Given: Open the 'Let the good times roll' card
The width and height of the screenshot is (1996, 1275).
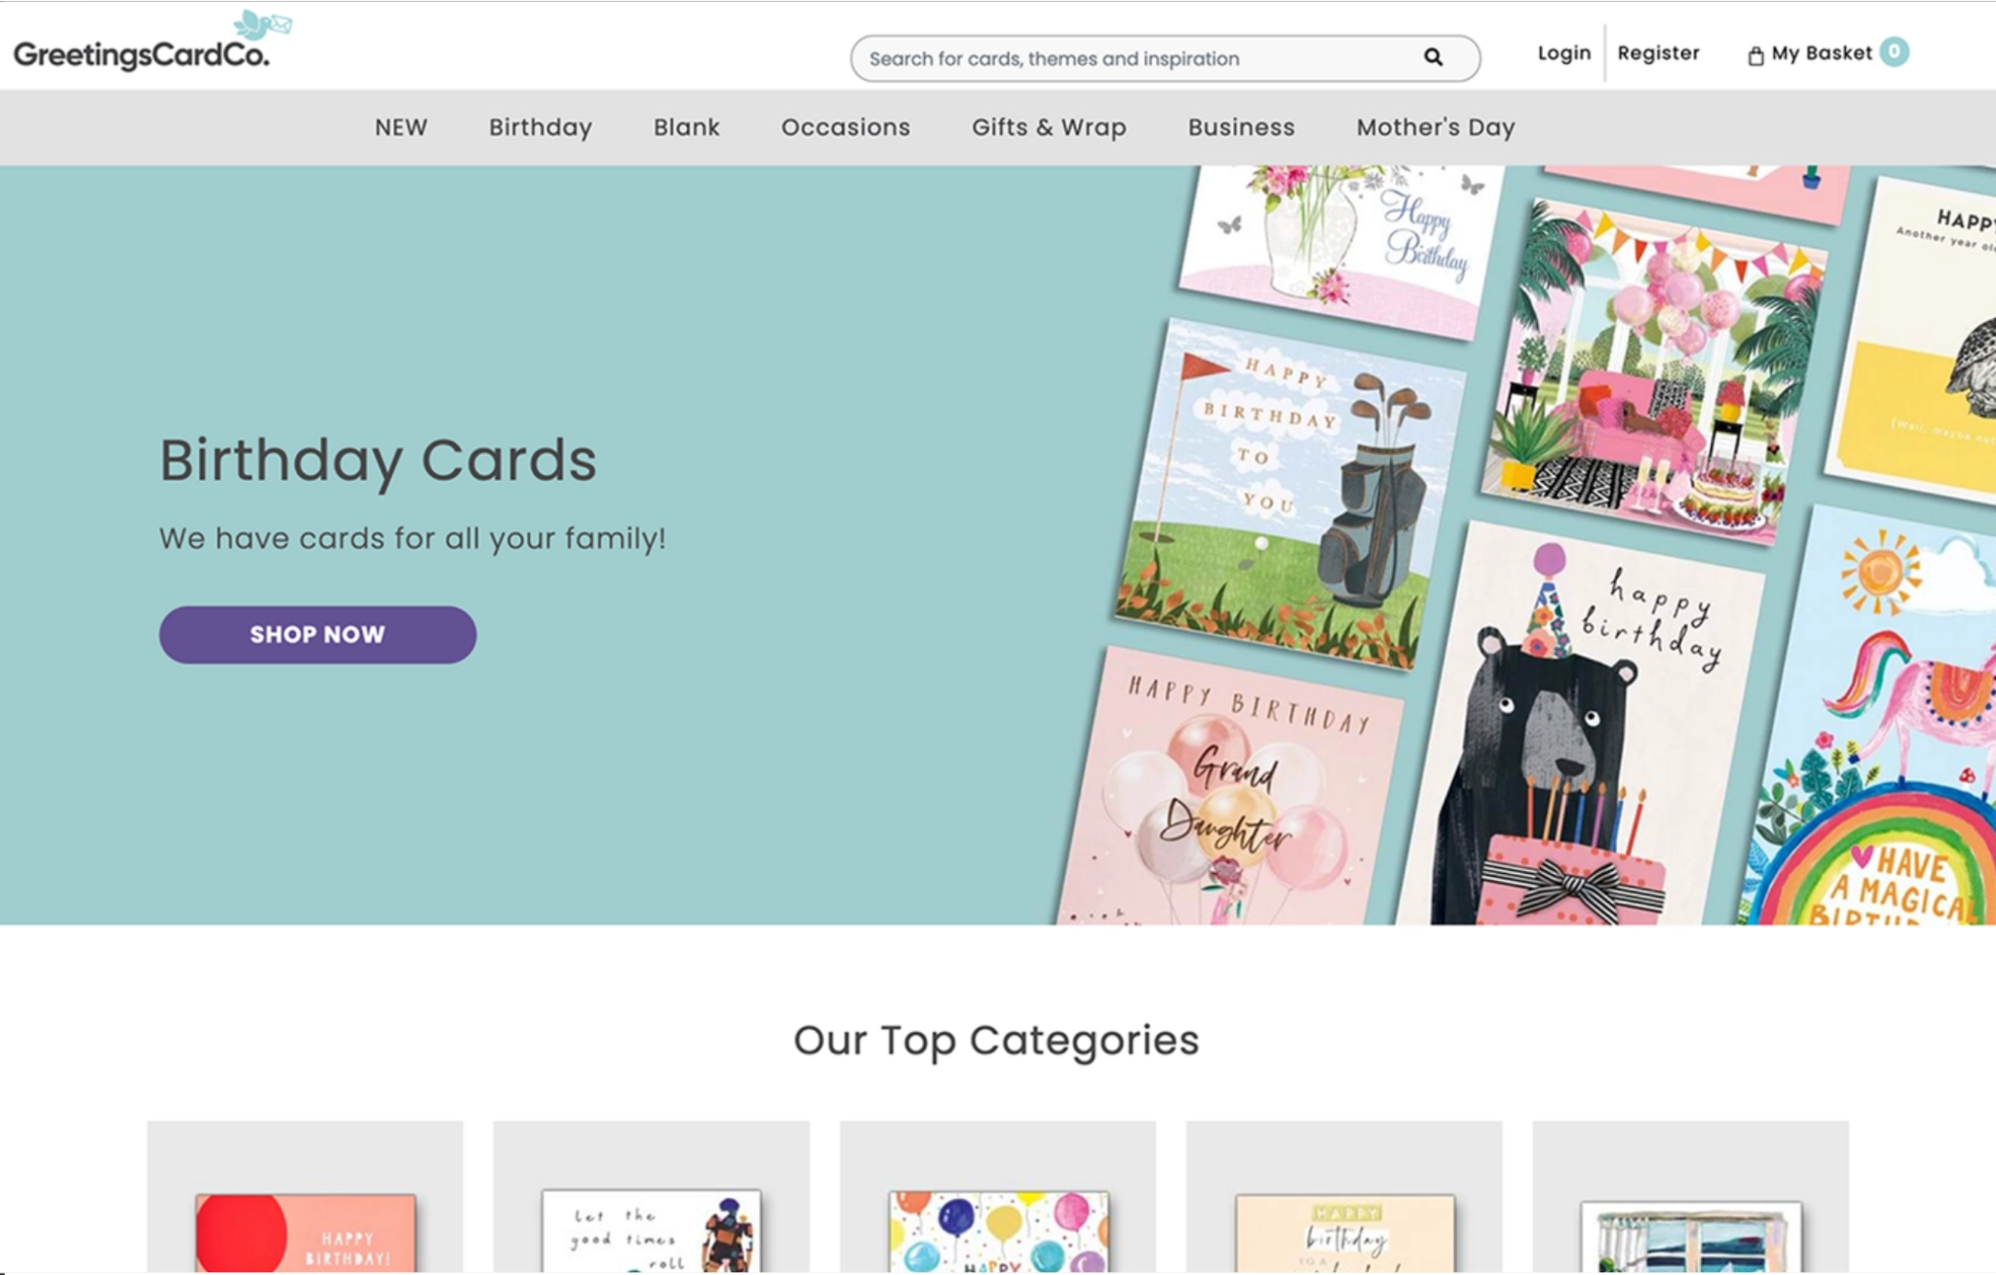Looking at the screenshot, I should (651, 1231).
